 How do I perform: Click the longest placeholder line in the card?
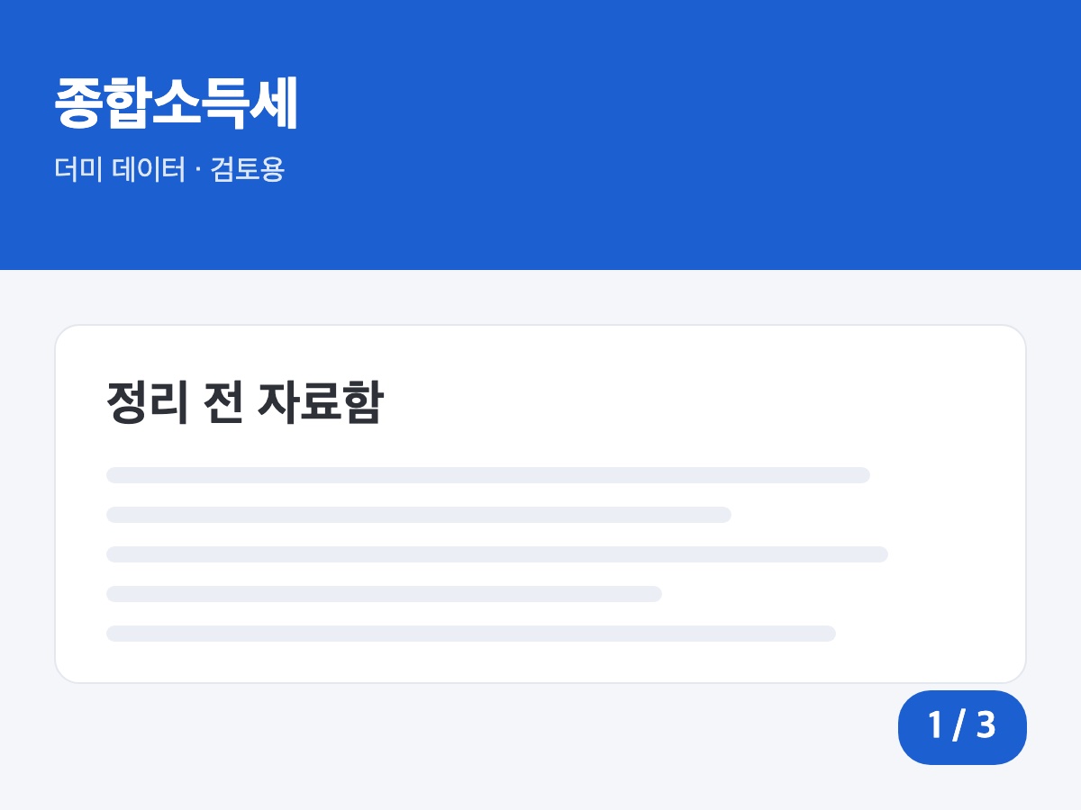coord(497,554)
